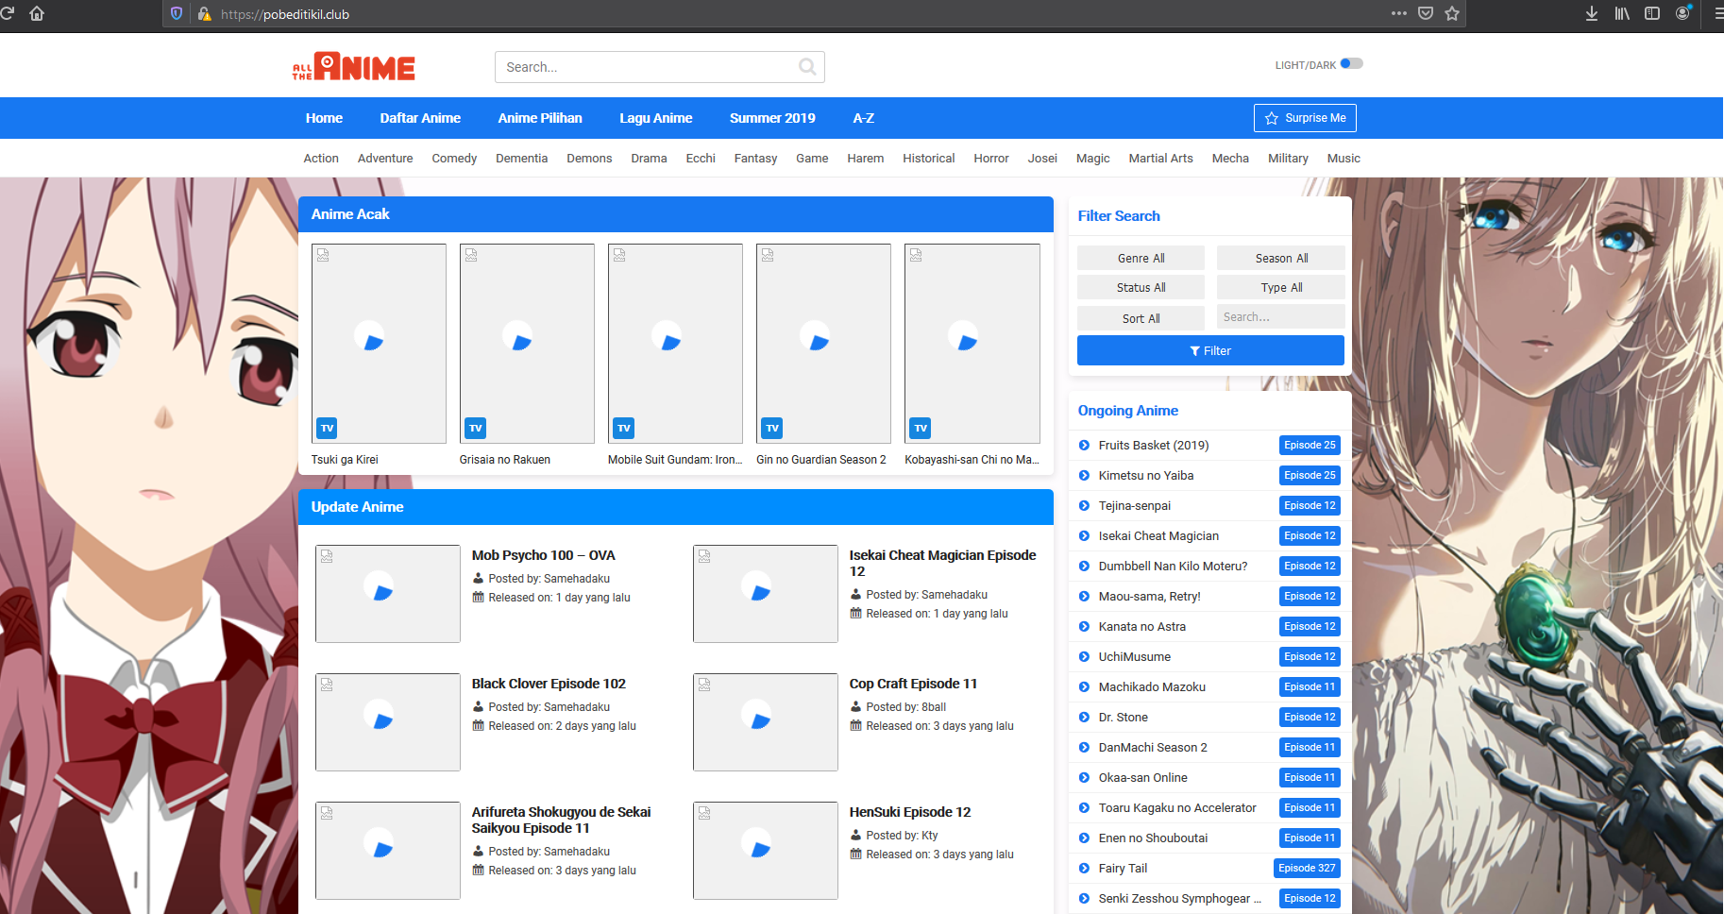
Task: Open the library bookshelf icon
Action: pos(1622,13)
